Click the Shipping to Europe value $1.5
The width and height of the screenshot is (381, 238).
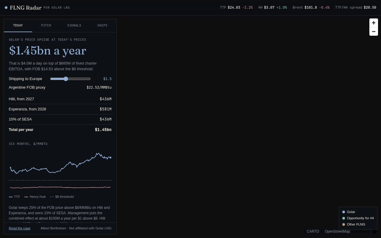point(107,79)
